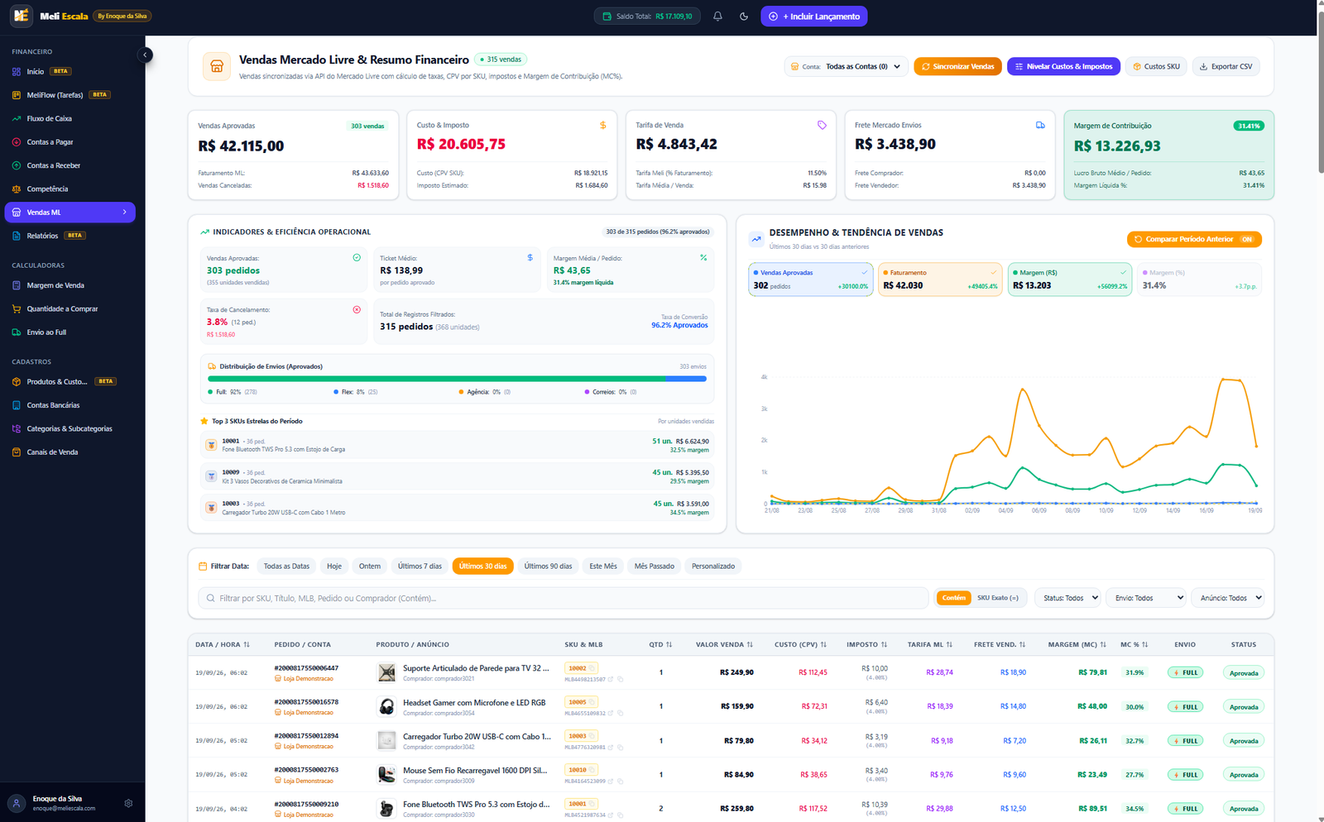
Task: Click the blue Flex legend dot
Action: 336,392
